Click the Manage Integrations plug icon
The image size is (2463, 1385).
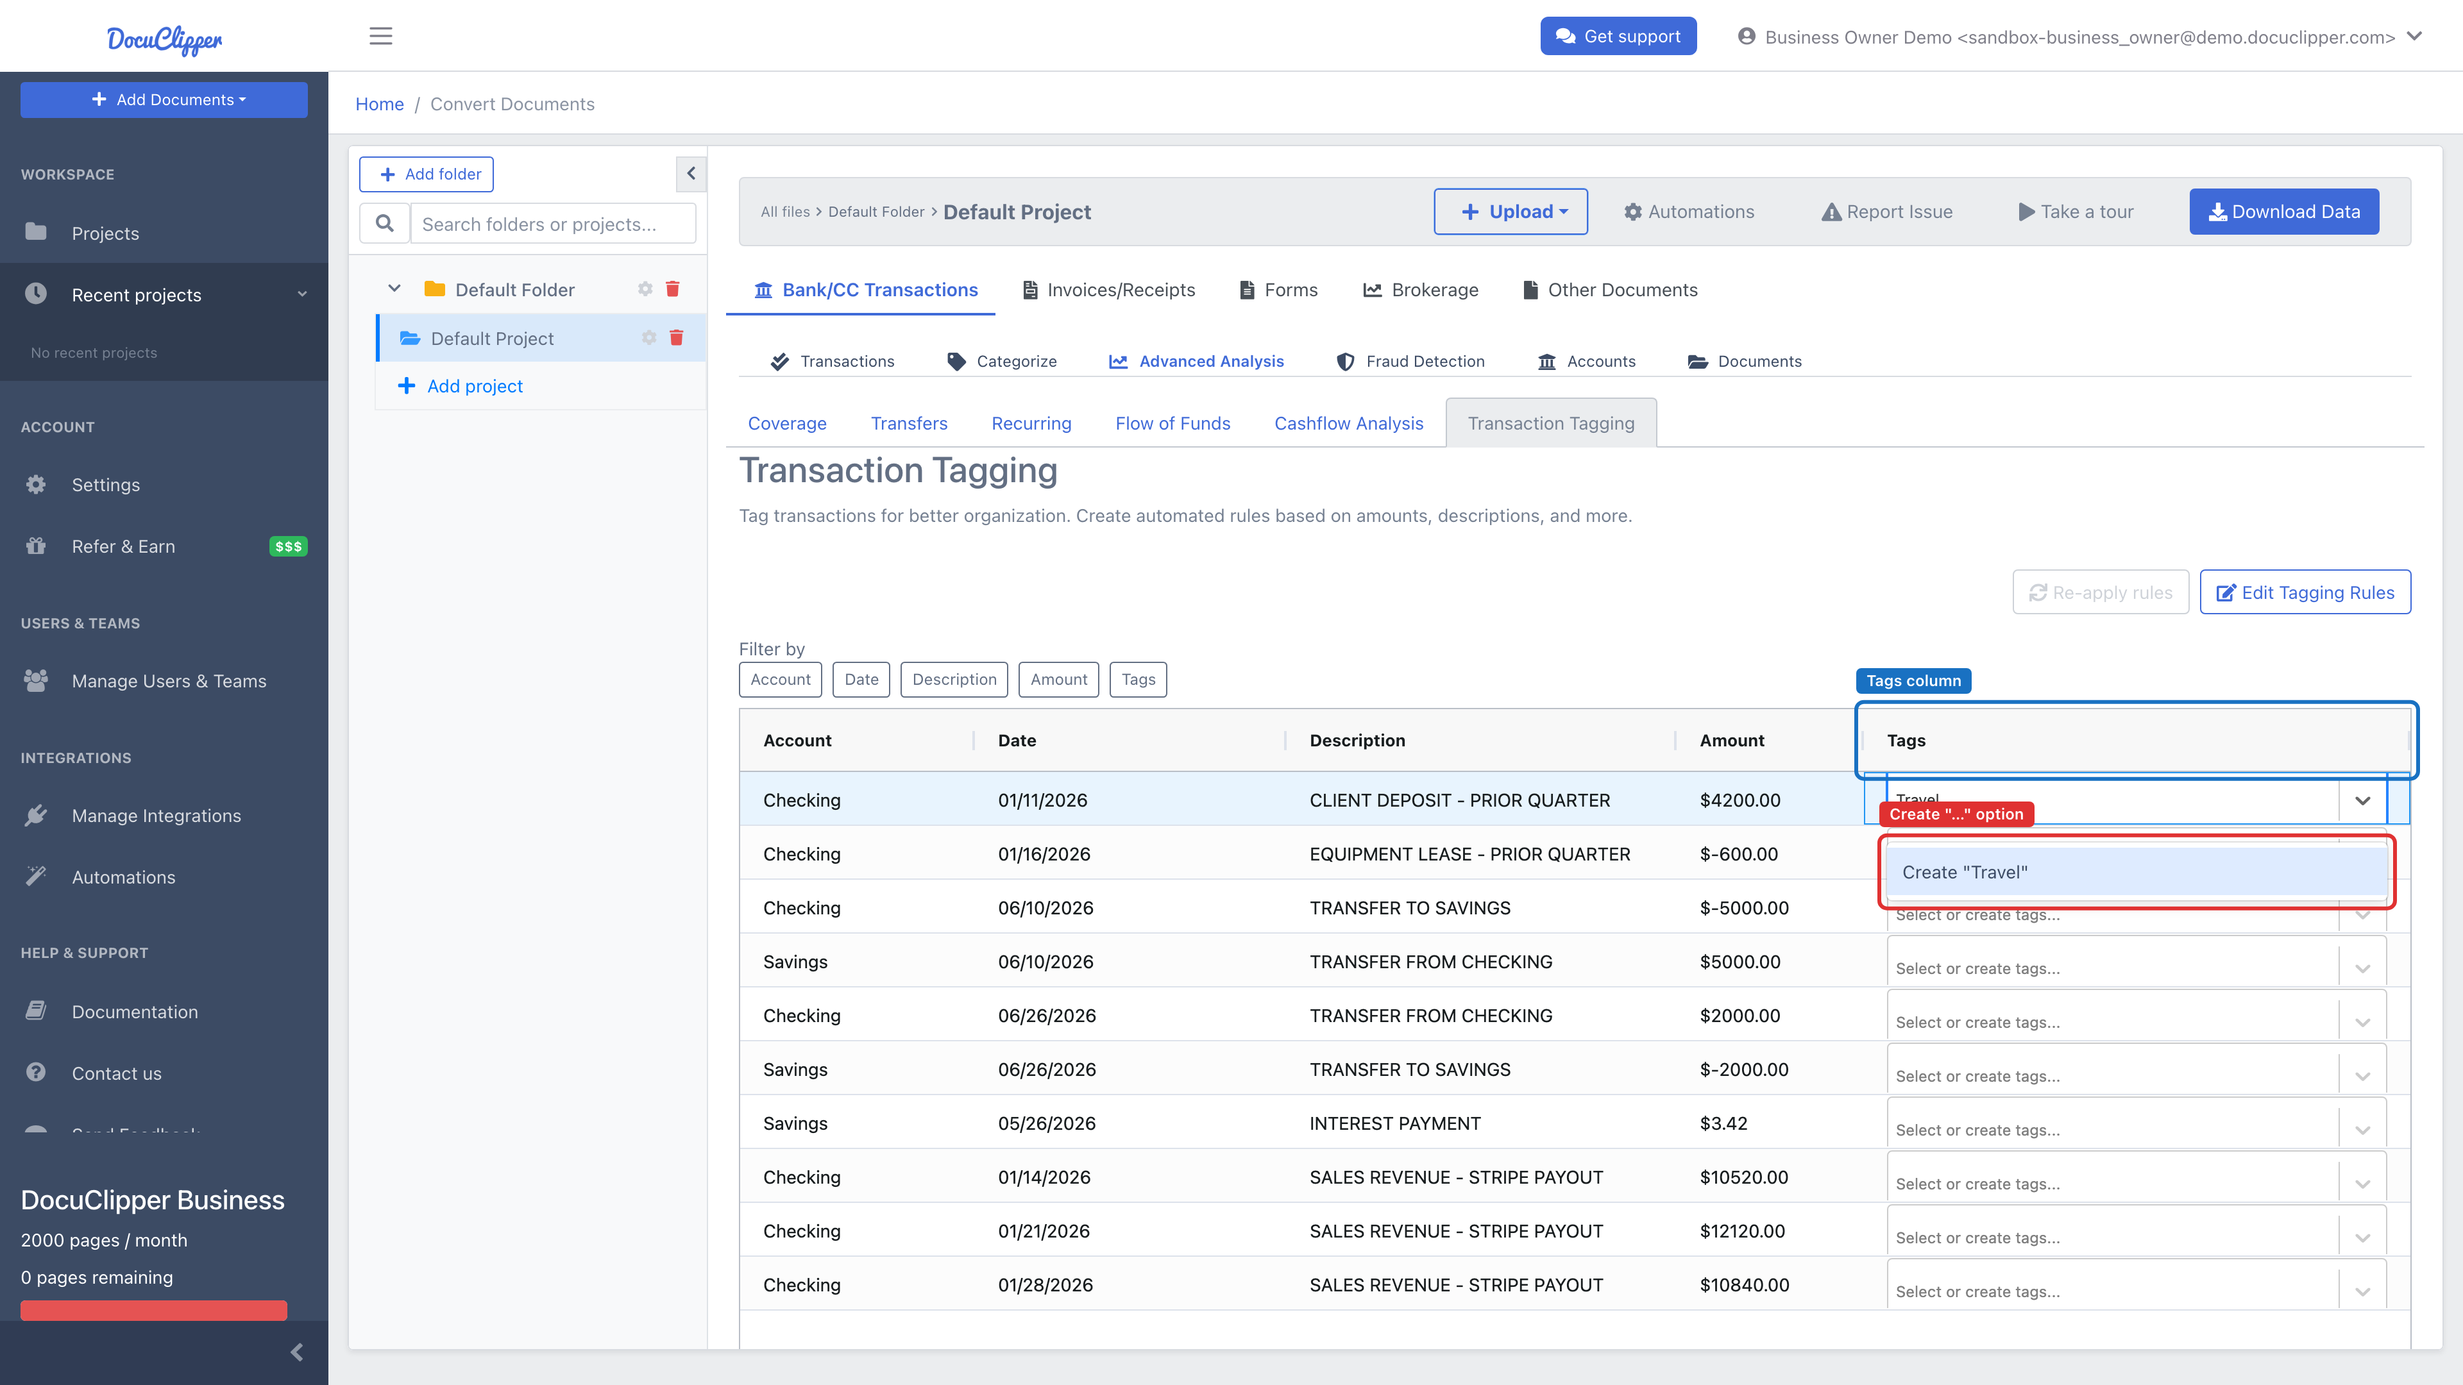coord(37,814)
